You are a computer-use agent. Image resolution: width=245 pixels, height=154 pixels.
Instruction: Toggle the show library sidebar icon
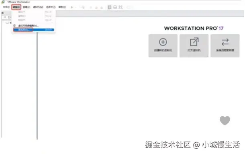click(x=110, y=7)
